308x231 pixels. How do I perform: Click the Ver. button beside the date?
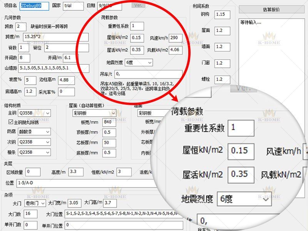138,5
